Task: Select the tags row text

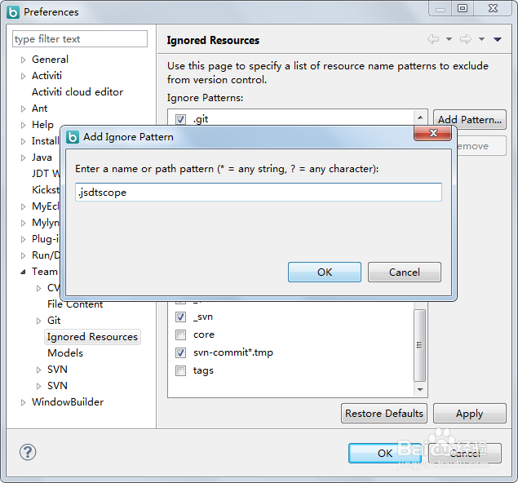Action: [203, 370]
